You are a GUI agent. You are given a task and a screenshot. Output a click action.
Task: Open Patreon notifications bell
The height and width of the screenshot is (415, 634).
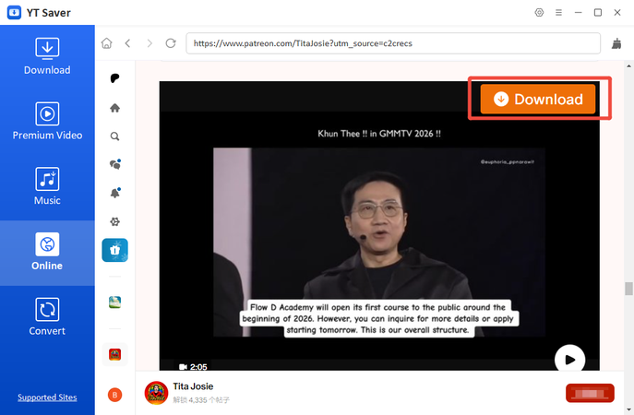(x=115, y=193)
